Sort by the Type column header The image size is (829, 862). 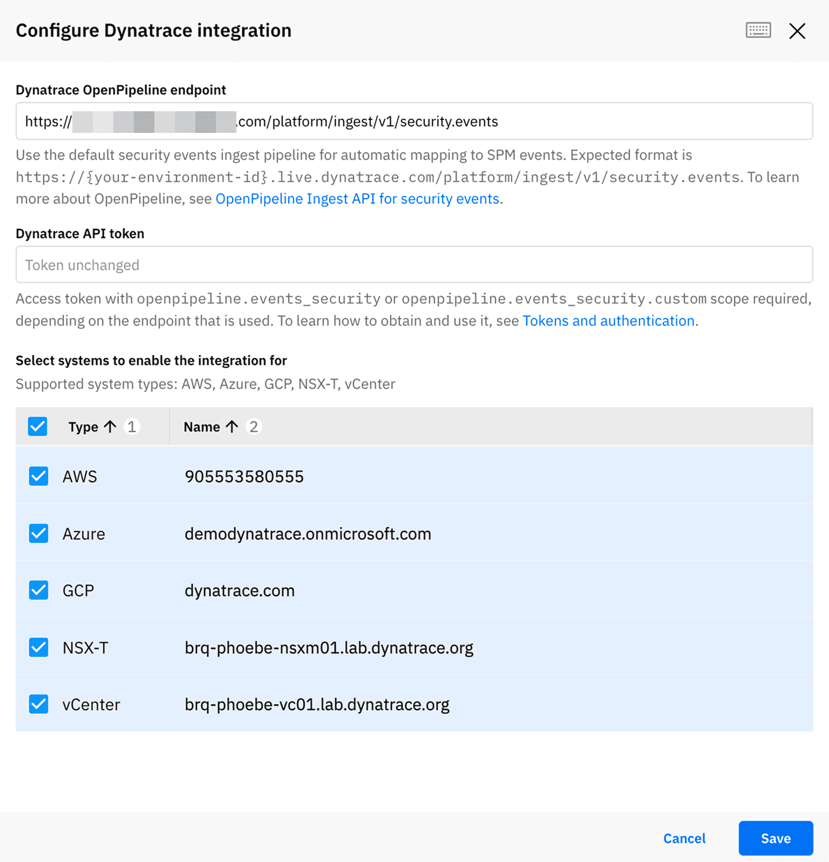83,427
